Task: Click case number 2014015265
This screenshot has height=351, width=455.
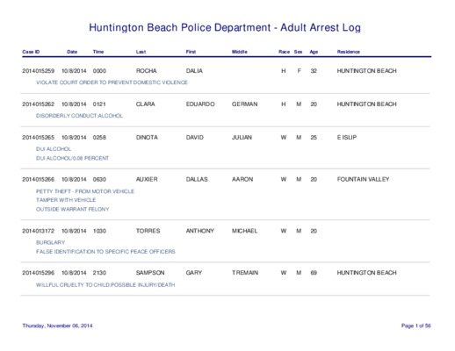Action: pos(39,138)
